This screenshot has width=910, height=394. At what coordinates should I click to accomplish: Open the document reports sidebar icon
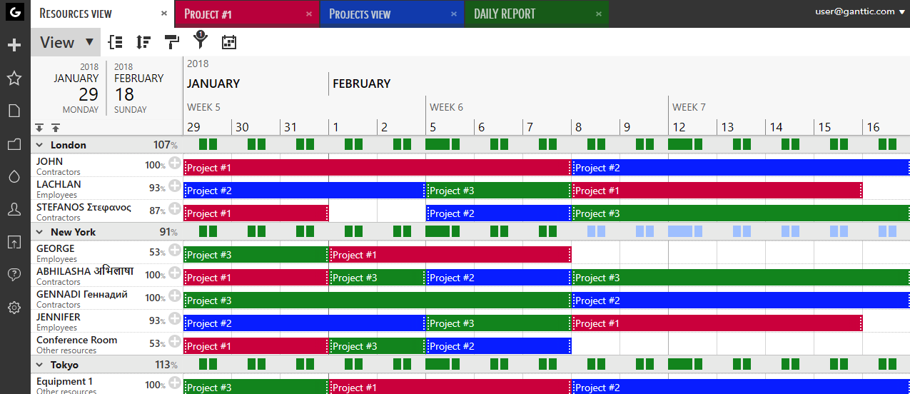click(x=14, y=111)
